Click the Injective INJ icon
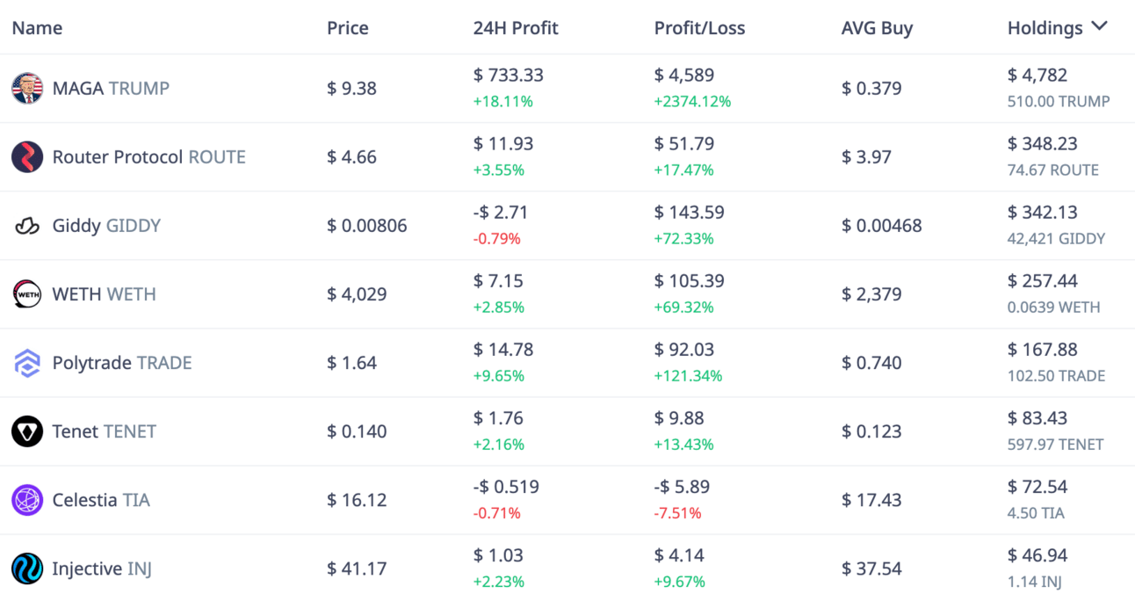The width and height of the screenshot is (1135, 601). (27, 568)
